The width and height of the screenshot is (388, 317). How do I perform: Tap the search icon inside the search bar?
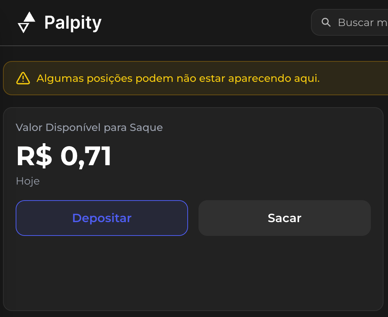[x=326, y=22]
